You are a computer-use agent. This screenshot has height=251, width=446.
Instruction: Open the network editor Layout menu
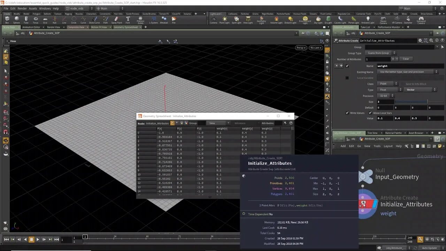coord(388,146)
